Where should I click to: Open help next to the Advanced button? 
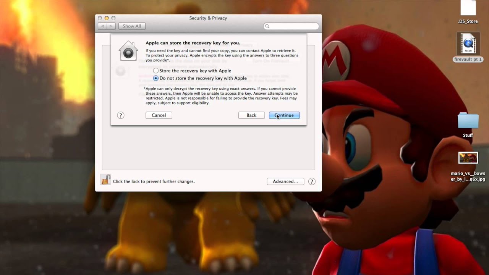(x=312, y=181)
